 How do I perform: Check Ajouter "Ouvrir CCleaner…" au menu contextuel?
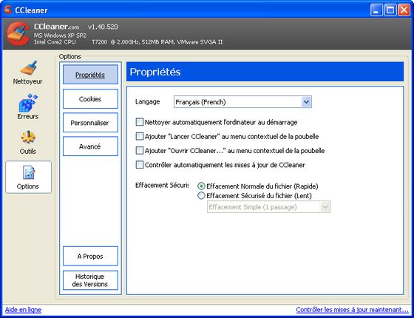(x=139, y=151)
